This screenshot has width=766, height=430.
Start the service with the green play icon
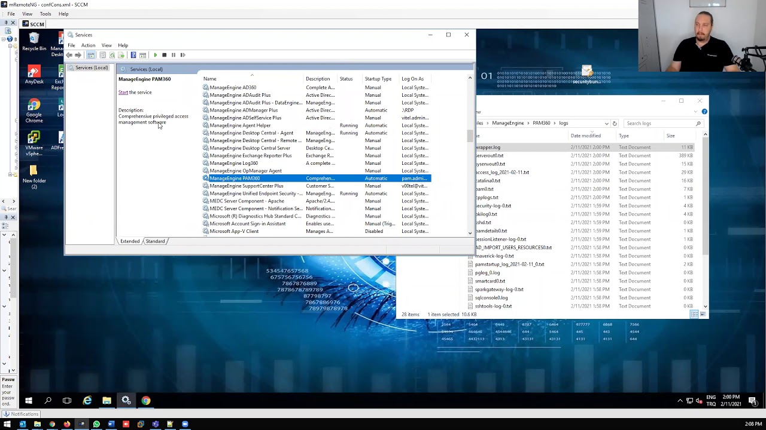click(155, 55)
